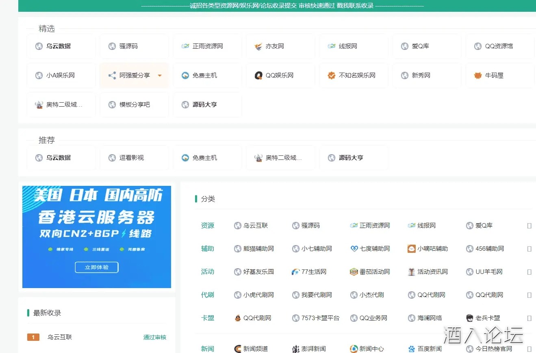
Task: Expand more sites in the 辅助 row
Action: pyautogui.click(x=529, y=249)
